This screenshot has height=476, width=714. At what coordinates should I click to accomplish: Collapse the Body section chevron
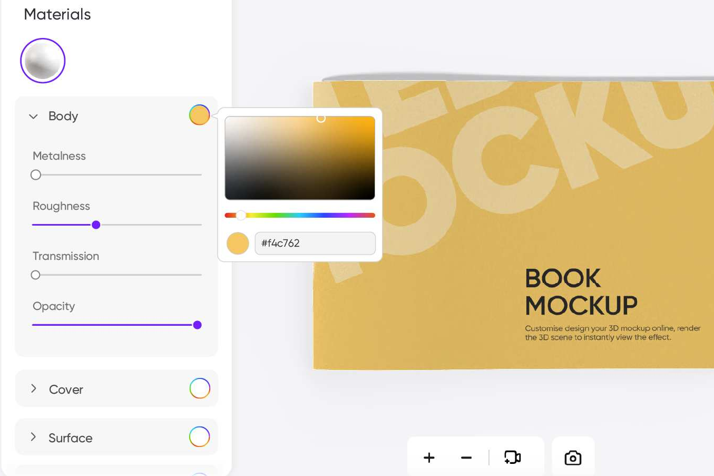coord(33,116)
